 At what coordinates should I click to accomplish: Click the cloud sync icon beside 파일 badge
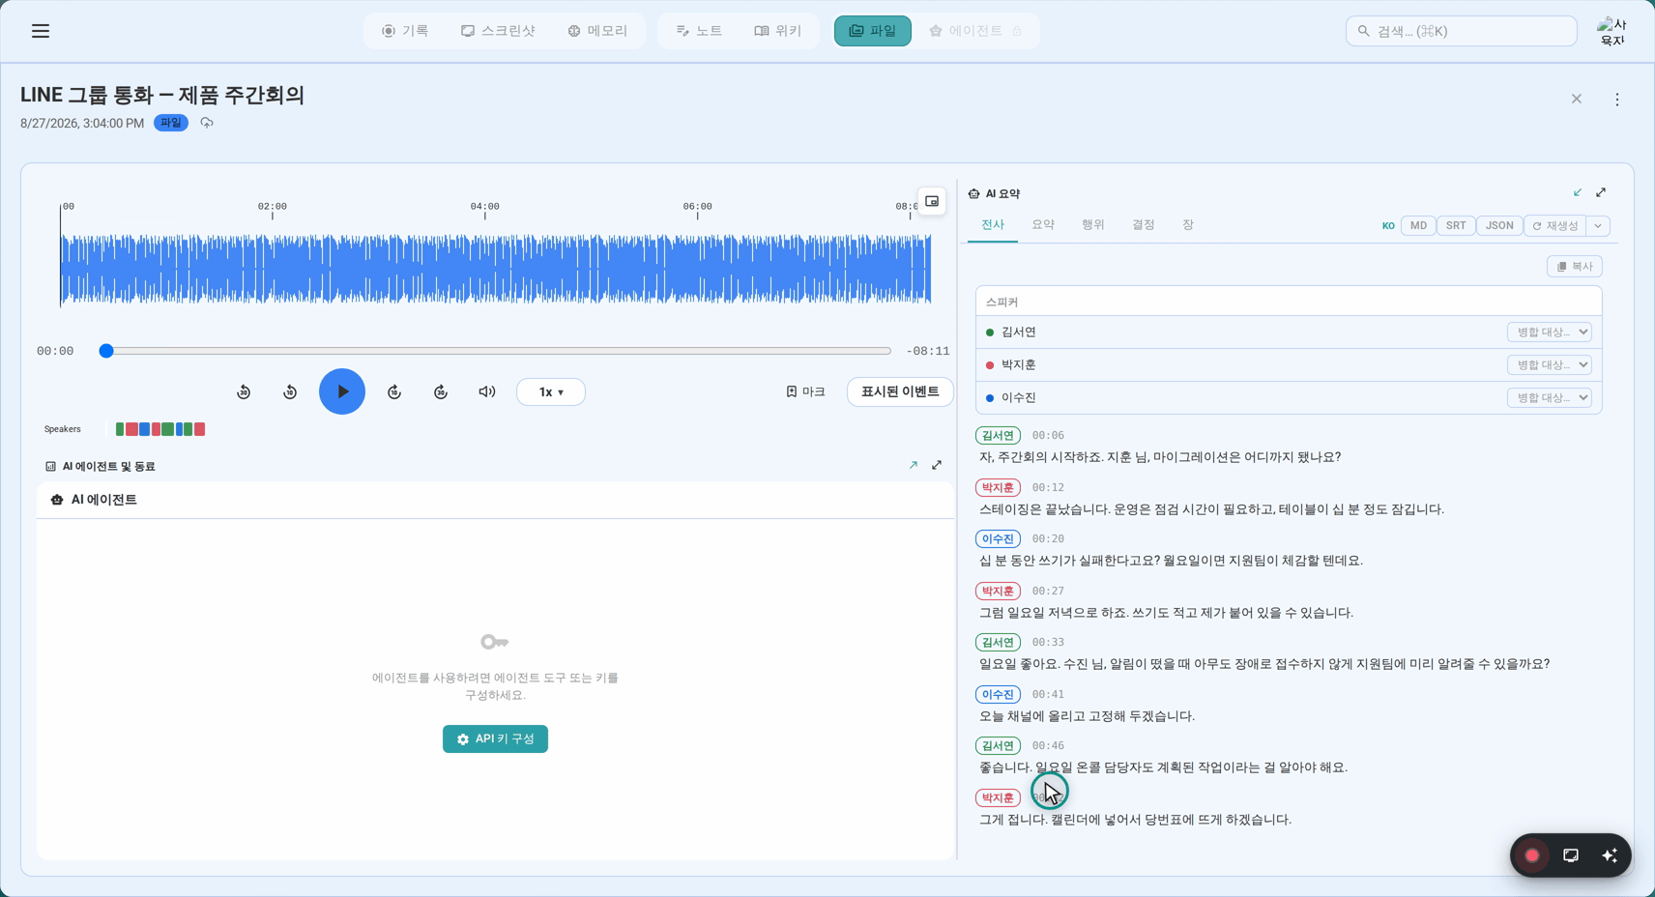click(207, 123)
